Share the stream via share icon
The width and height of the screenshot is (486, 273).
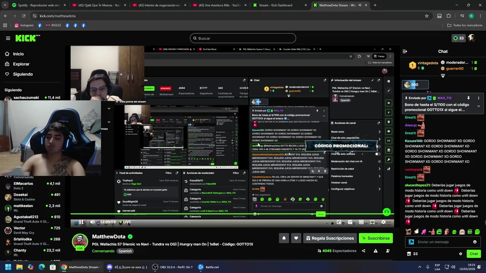tap(363, 251)
